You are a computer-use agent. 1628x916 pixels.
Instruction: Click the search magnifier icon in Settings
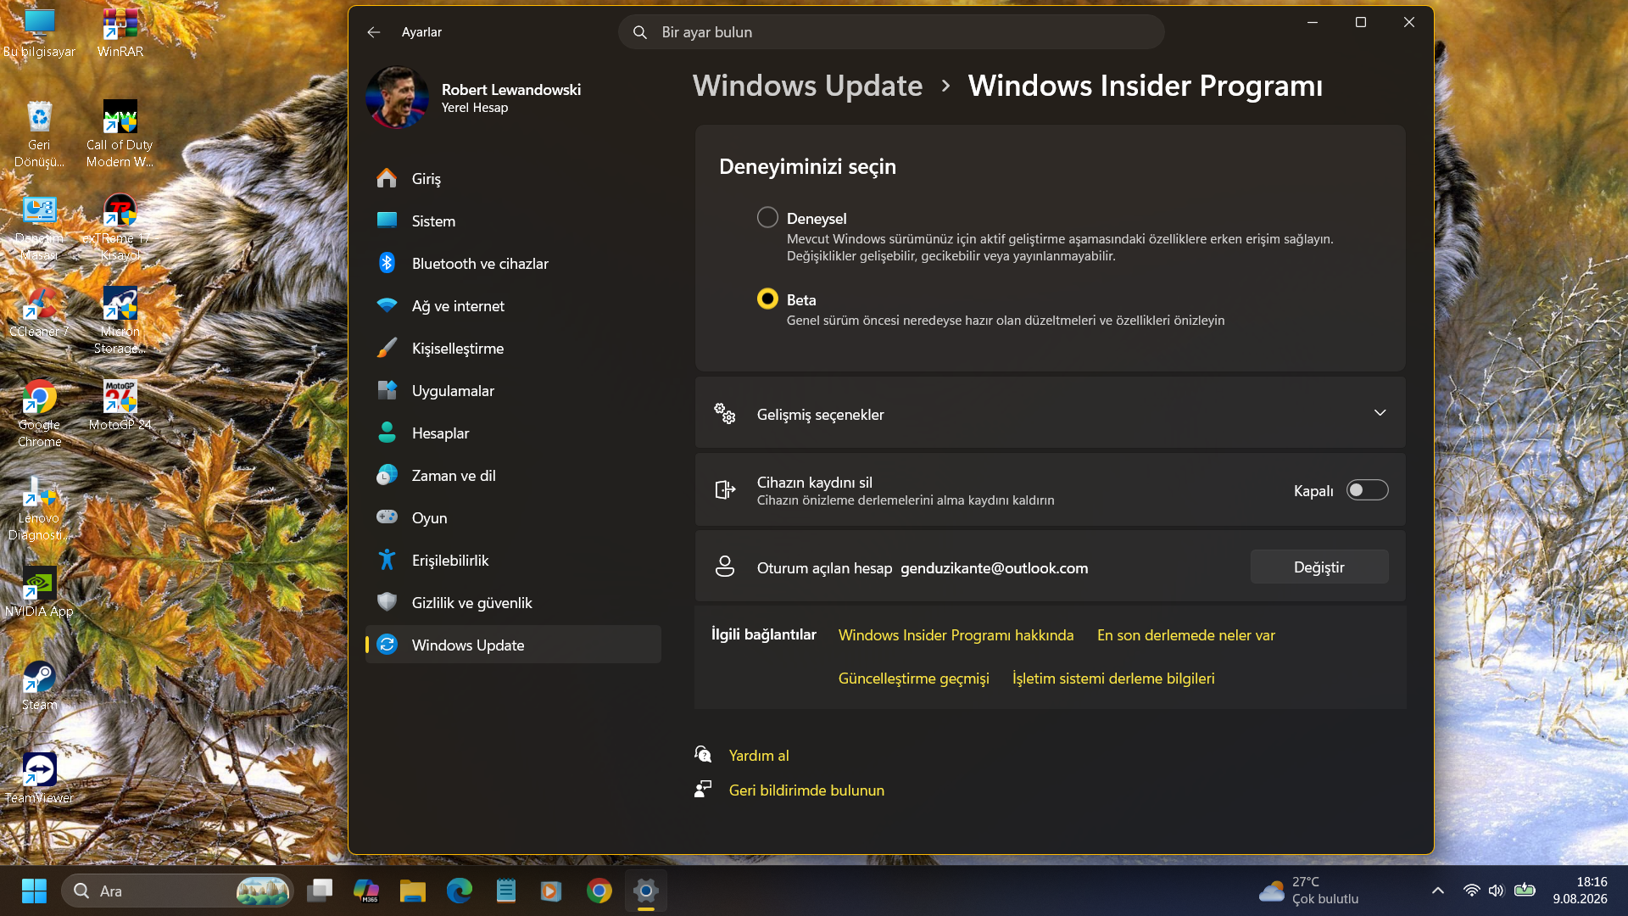pyautogui.click(x=640, y=32)
